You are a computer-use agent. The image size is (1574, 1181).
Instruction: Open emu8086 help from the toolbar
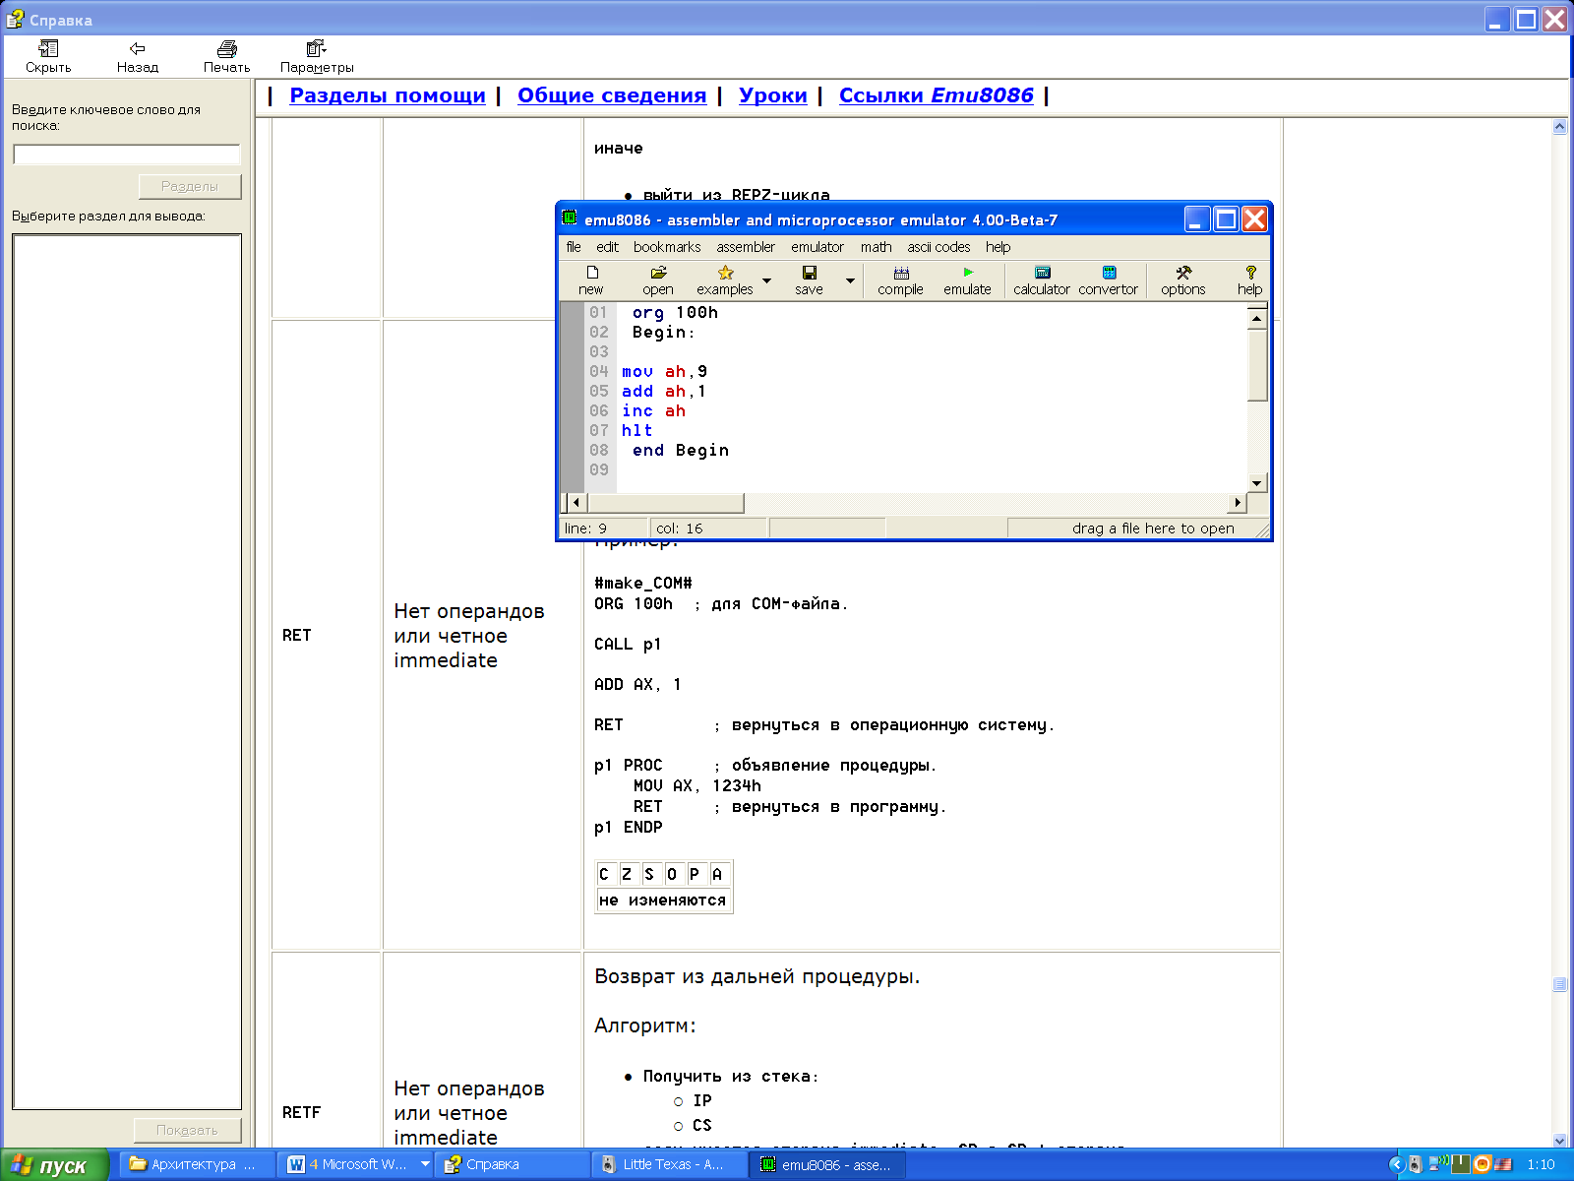pyautogui.click(x=1250, y=280)
